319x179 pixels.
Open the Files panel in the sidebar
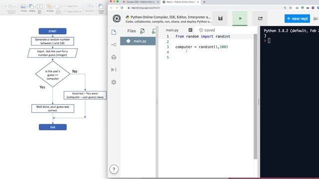click(114, 32)
